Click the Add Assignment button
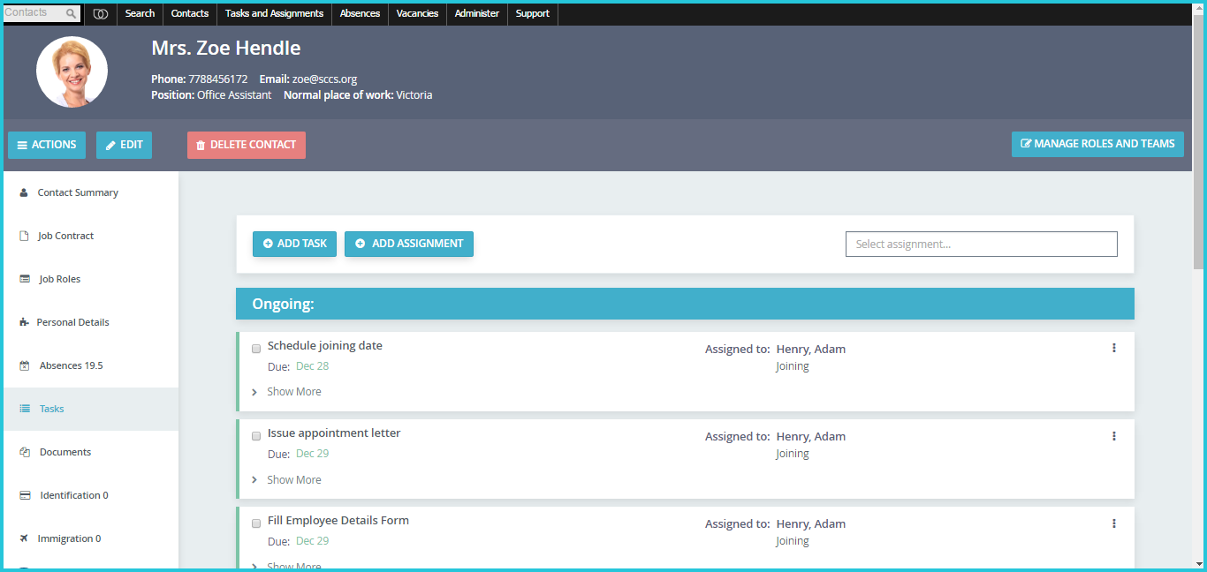The height and width of the screenshot is (572, 1207). click(x=409, y=244)
